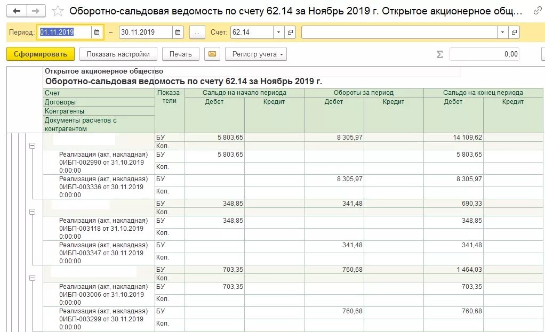Go forward with the right arrow button
Image resolution: width=545 pixels, height=332 pixels.
36,11
